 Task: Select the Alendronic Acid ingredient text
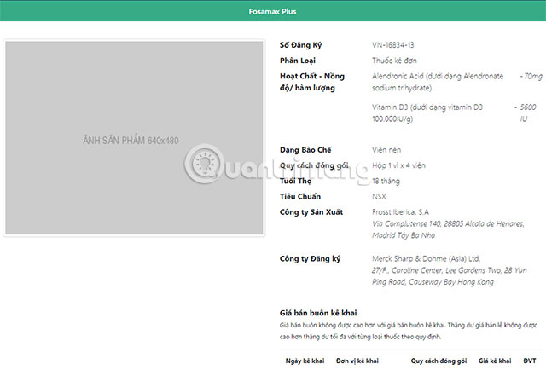click(x=438, y=82)
